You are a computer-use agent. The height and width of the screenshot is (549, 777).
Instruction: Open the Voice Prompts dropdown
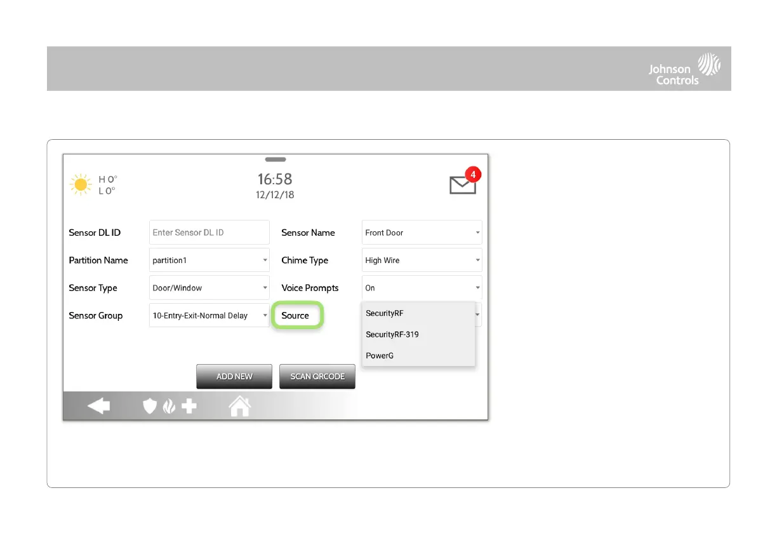pyautogui.click(x=422, y=288)
